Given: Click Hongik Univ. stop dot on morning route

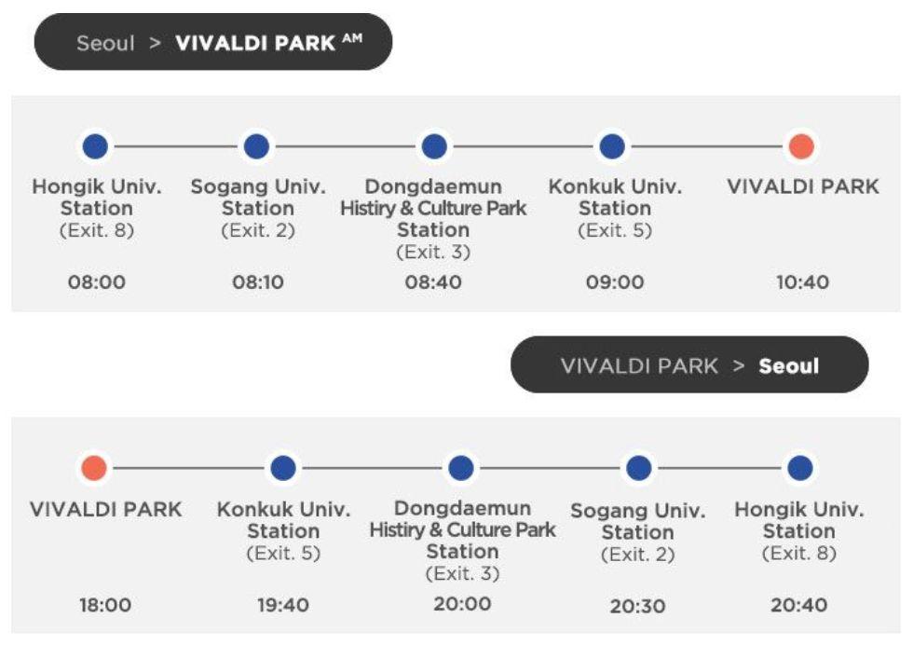Looking at the screenshot, I should coord(95,146).
